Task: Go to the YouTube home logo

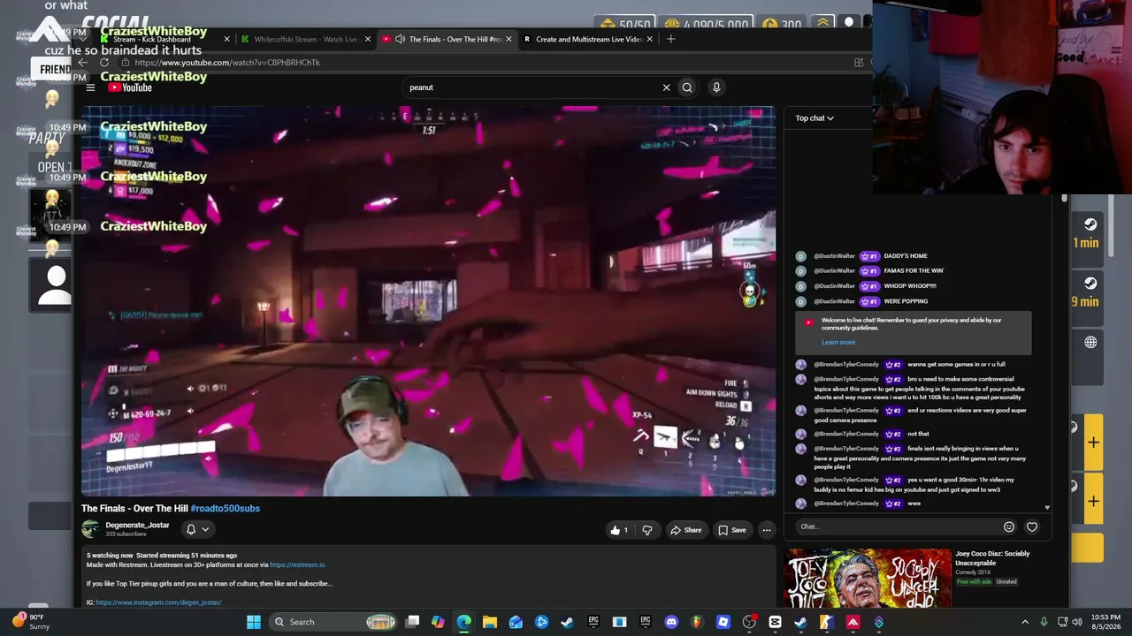Action: point(130,87)
